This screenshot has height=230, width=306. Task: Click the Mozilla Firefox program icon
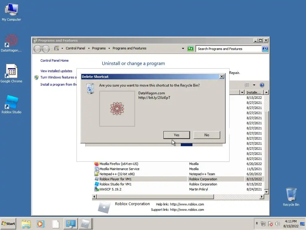click(x=97, y=164)
